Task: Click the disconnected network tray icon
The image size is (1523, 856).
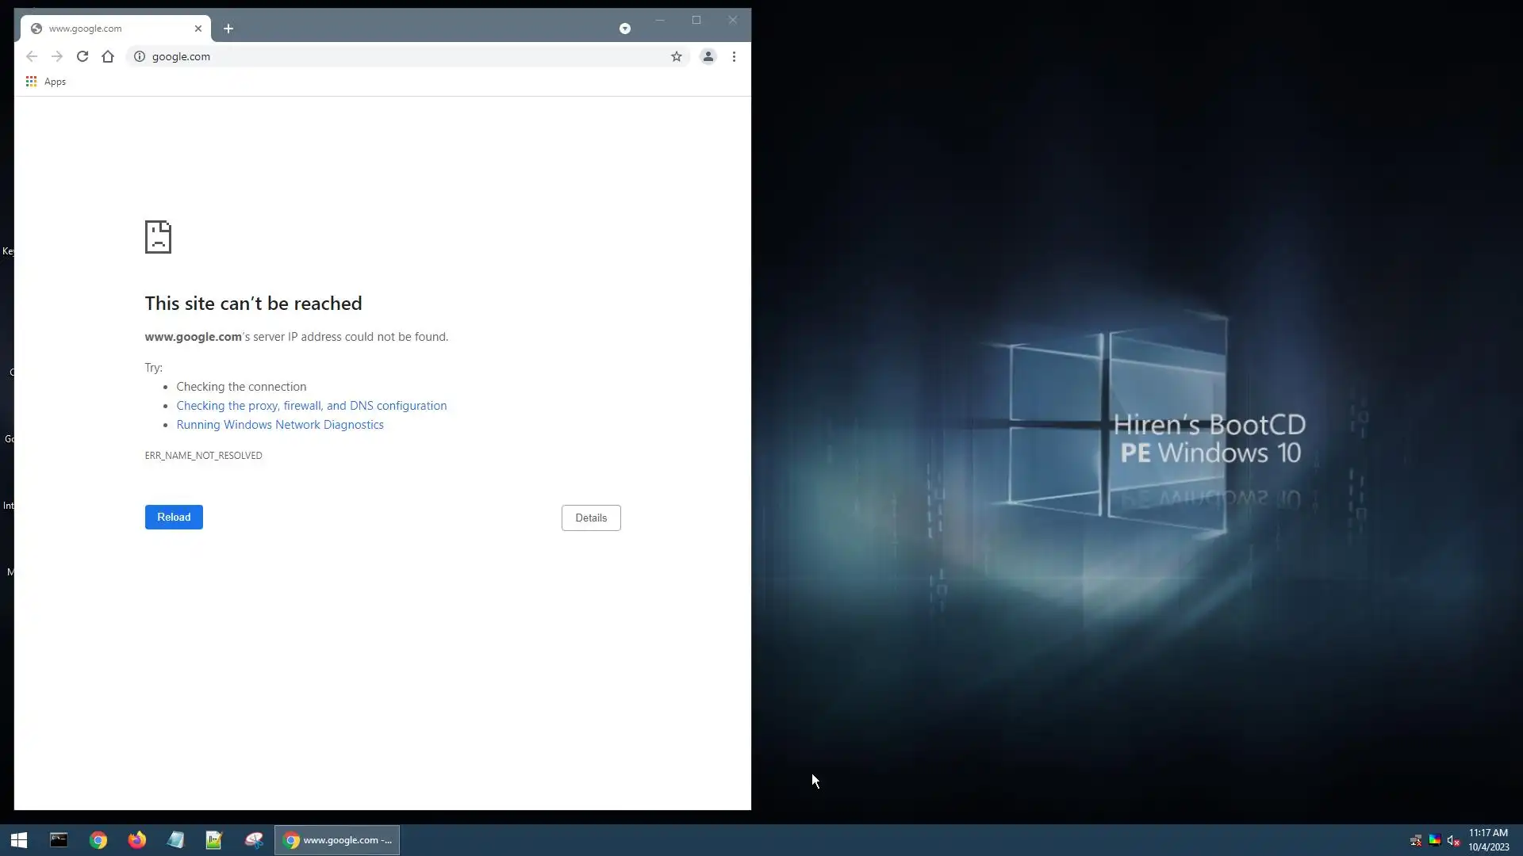Action: (x=1416, y=840)
